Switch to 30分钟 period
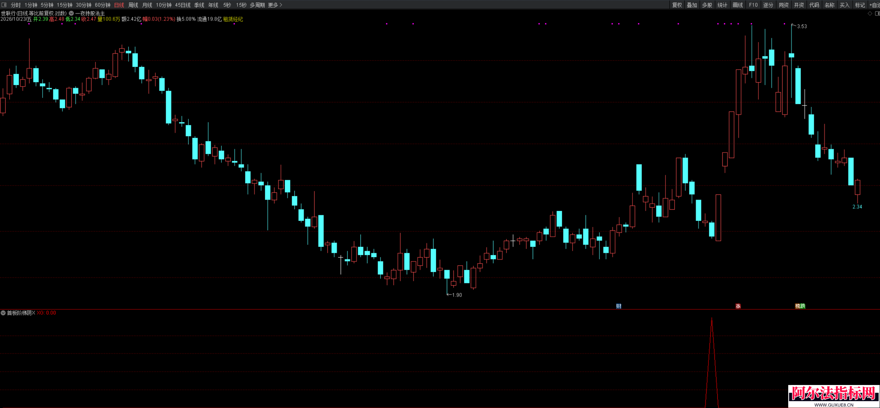The height and width of the screenshot is (408, 880). click(x=84, y=5)
